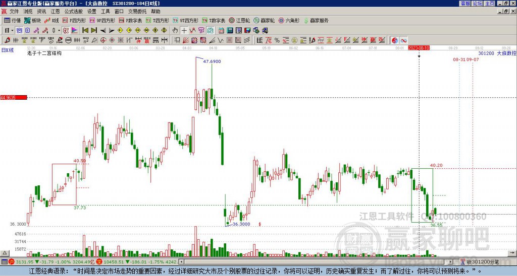The image size is (517, 276).
Task: Open 赢家服务 from the toolbar
Action: click(x=316, y=20)
